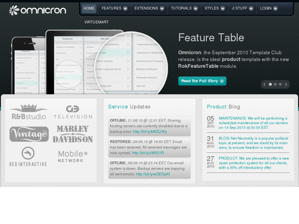Expand the J! Stuff dropdown arrow
299x224 pixels.
coord(251,8)
